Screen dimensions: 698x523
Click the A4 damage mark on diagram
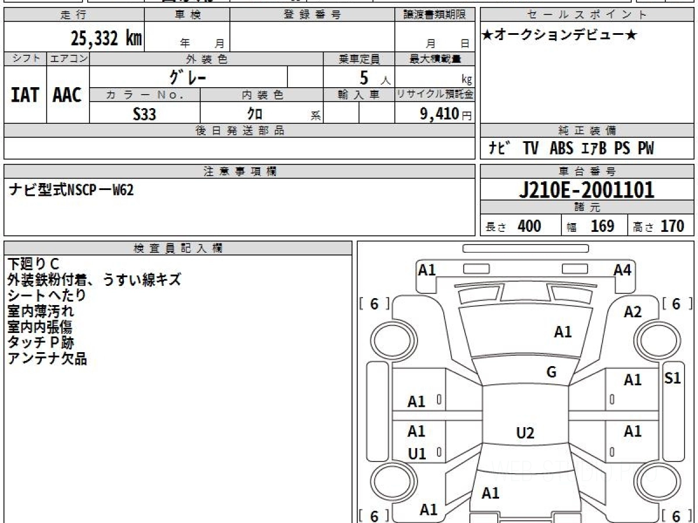[622, 270]
